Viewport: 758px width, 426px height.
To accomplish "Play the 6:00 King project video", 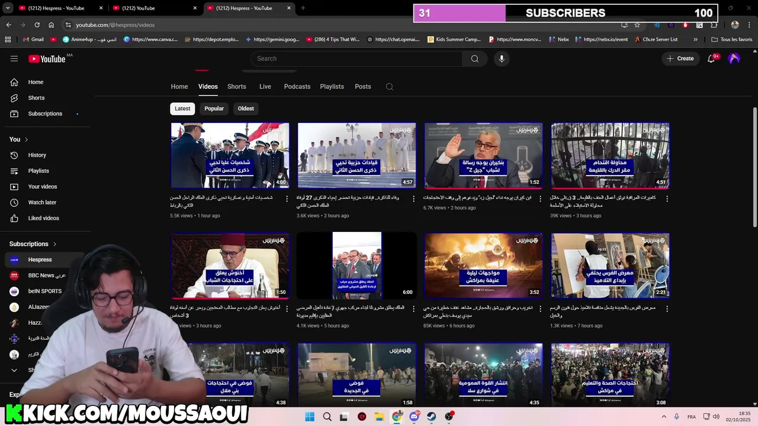I will pyautogui.click(x=356, y=265).
